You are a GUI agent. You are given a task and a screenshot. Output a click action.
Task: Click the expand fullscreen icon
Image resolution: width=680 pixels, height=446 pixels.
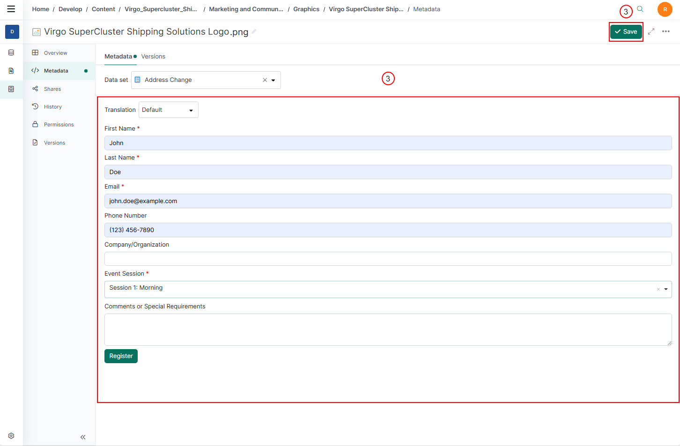651,31
